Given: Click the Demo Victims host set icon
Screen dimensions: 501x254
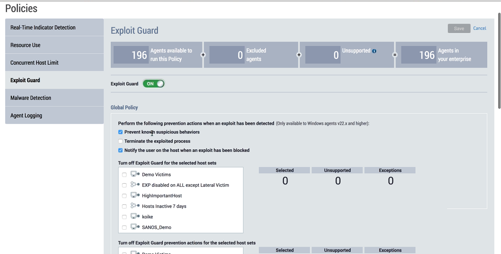Looking at the screenshot, I should pyautogui.click(x=135, y=174).
